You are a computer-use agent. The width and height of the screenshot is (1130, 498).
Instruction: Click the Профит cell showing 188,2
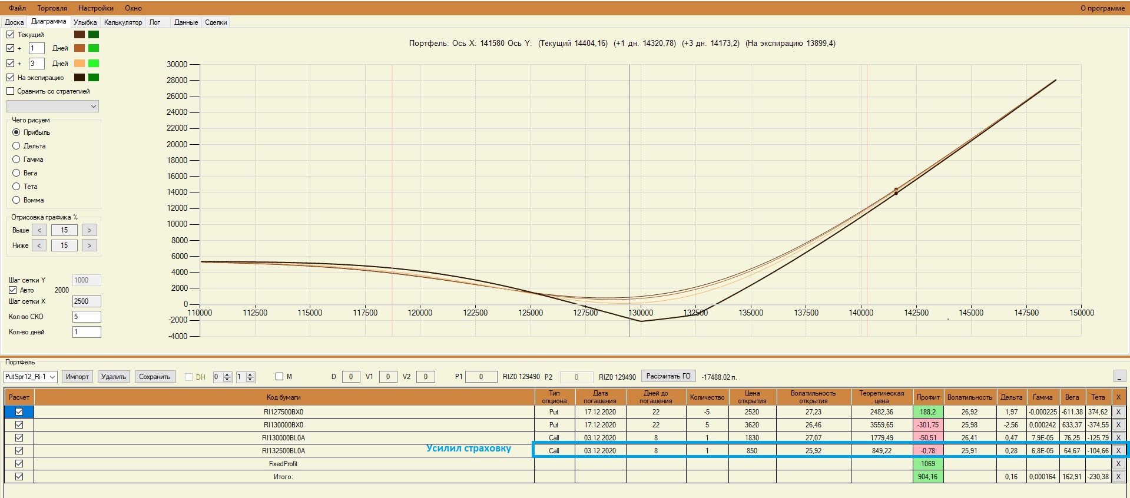(928, 412)
